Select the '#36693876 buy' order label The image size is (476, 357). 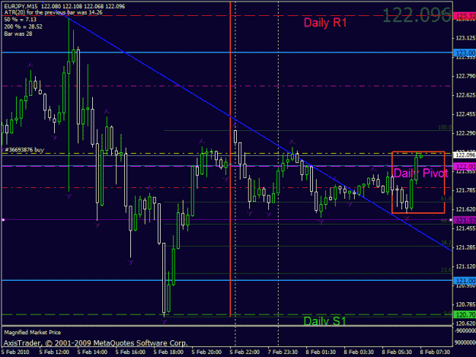[x=24, y=150]
